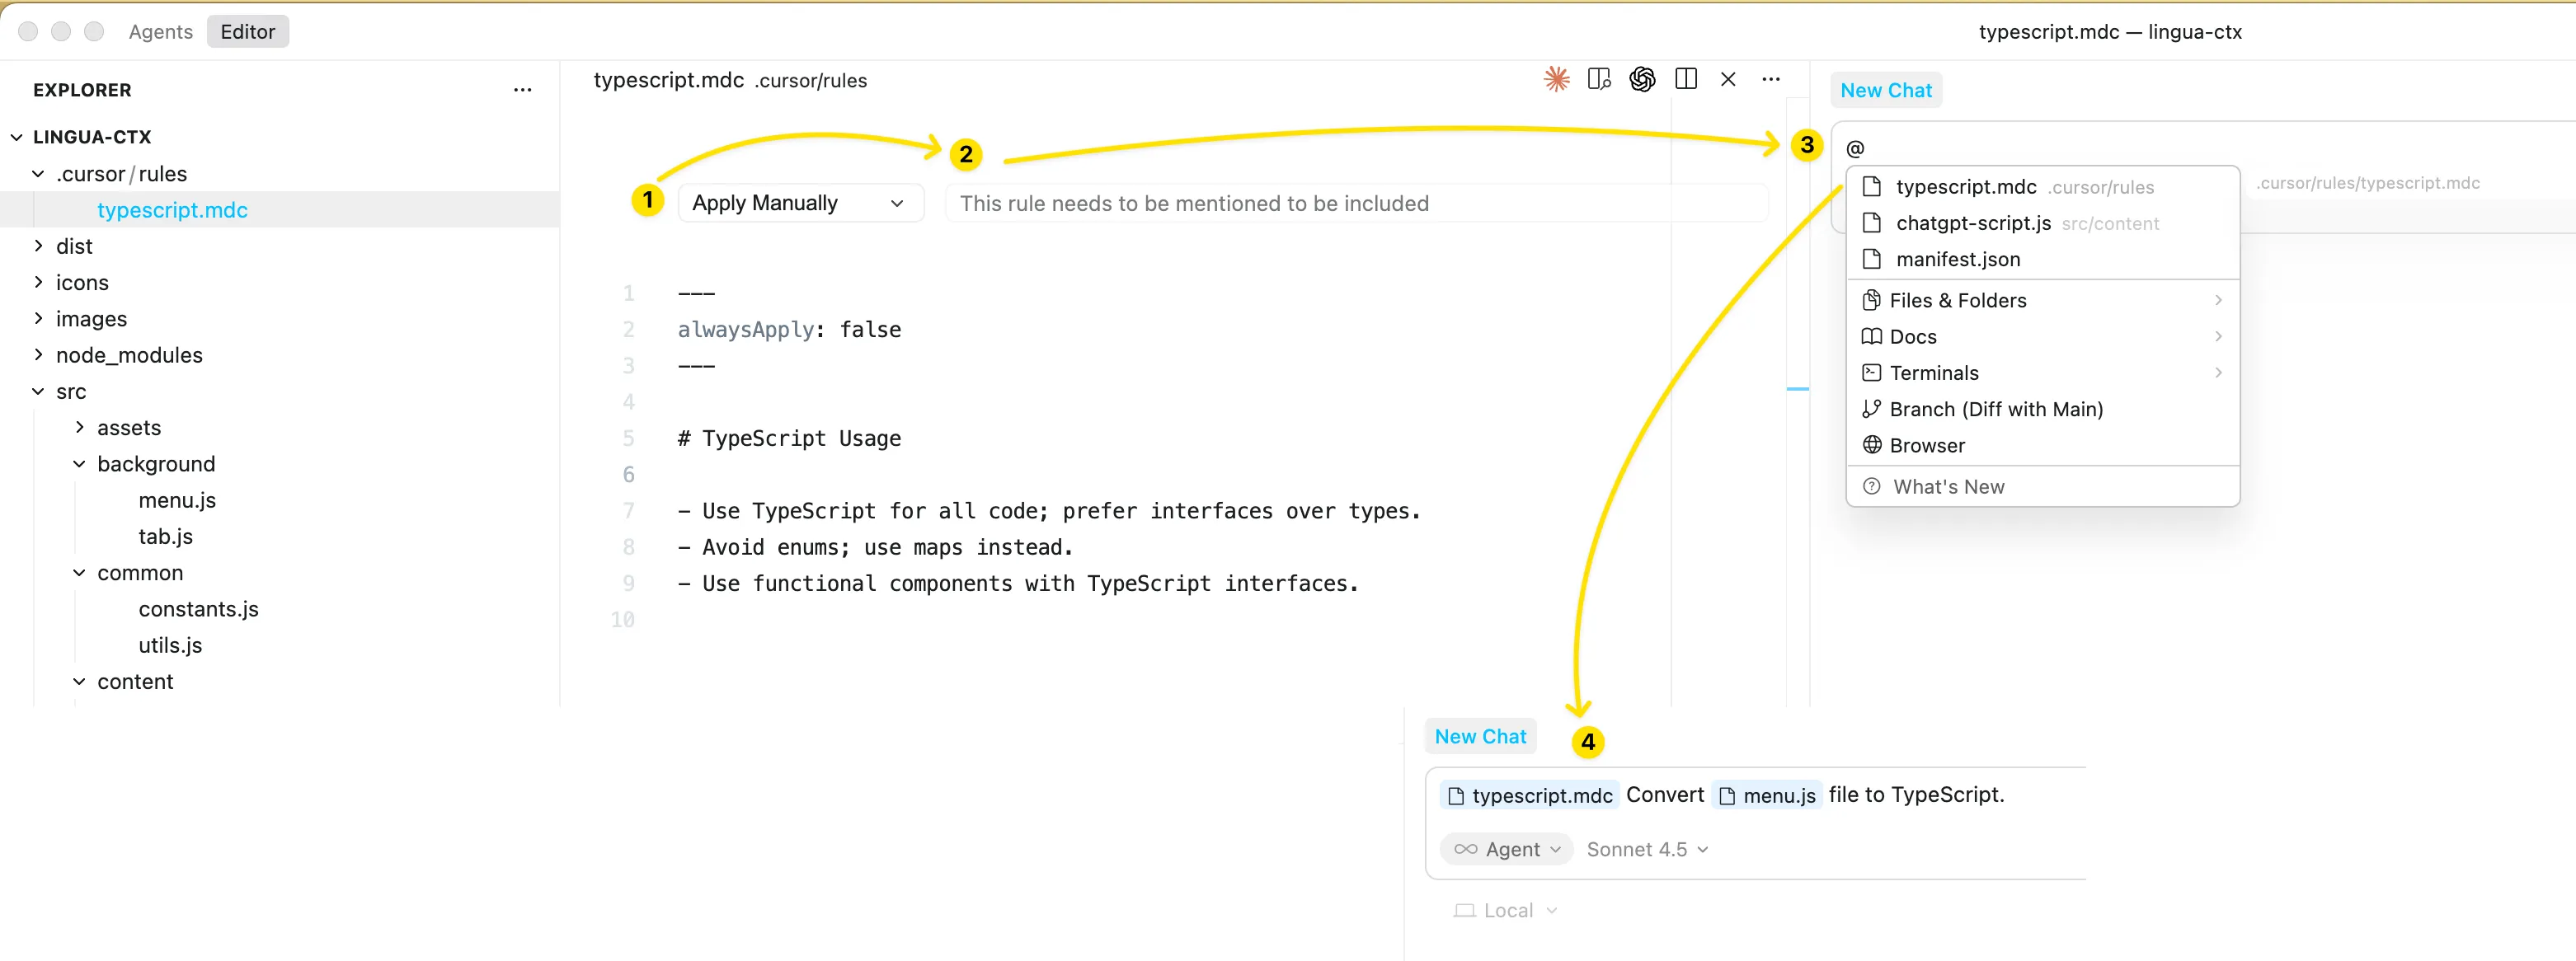Click the rule description input field
Image resolution: width=2576 pixels, height=961 pixels.
1355,203
